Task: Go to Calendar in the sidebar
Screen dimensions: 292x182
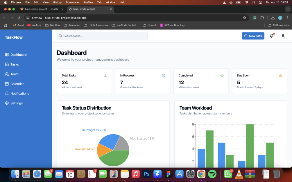Action: (17, 84)
